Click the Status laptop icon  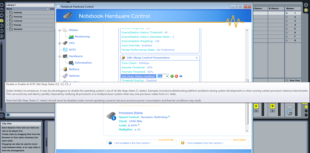(65, 30)
